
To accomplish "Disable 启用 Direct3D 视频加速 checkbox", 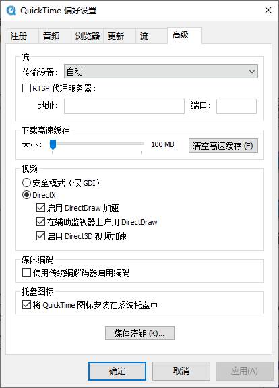I will pyautogui.click(x=40, y=235).
